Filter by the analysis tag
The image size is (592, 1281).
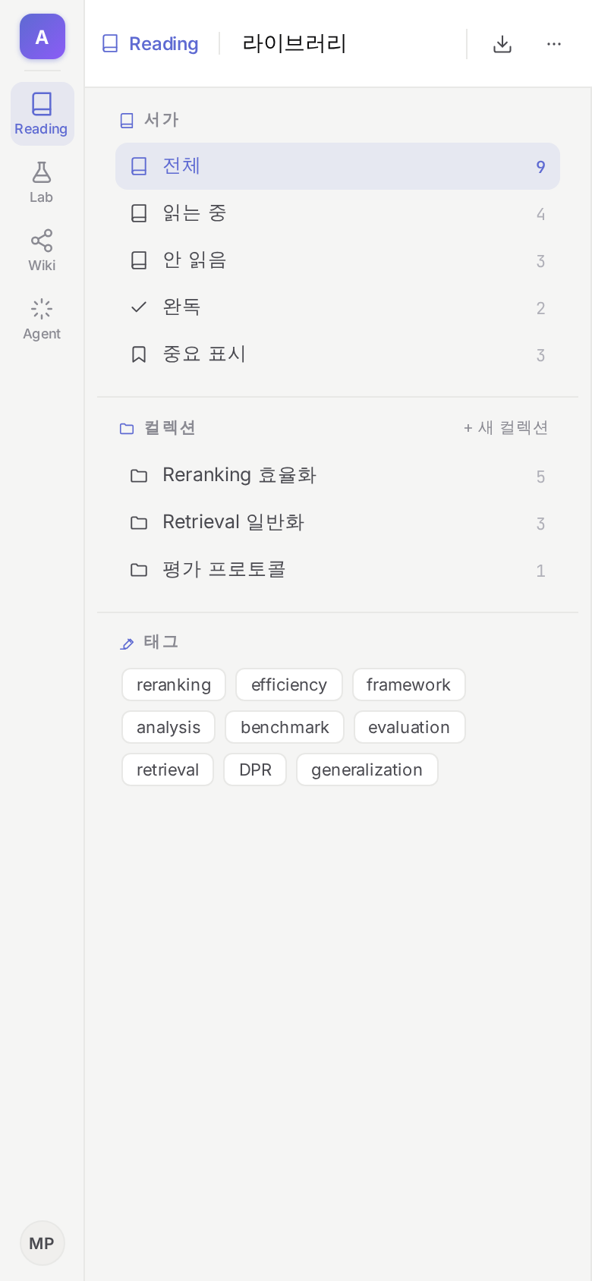pyautogui.click(x=168, y=727)
